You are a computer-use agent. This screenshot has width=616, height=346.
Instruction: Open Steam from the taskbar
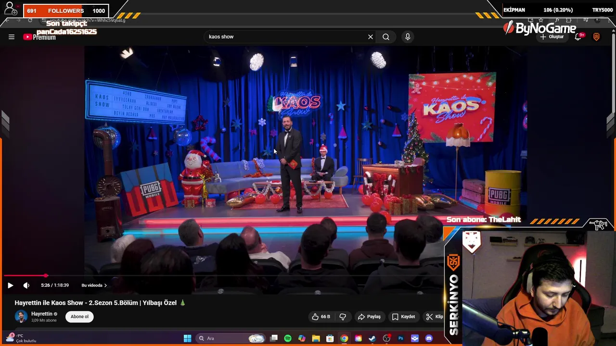point(372,338)
